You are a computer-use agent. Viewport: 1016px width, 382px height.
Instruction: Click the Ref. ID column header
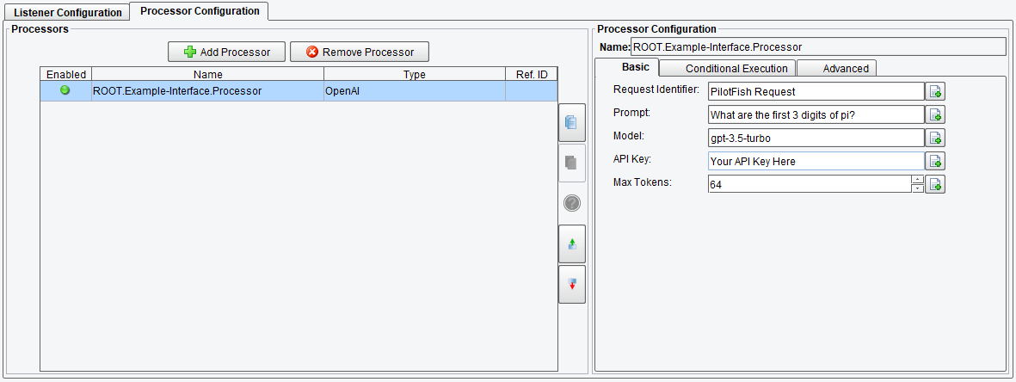pos(532,75)
